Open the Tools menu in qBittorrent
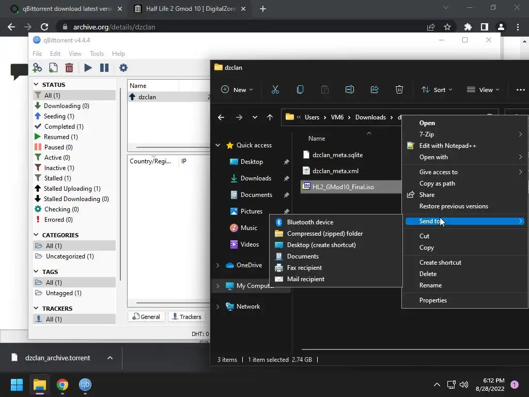 97,54
